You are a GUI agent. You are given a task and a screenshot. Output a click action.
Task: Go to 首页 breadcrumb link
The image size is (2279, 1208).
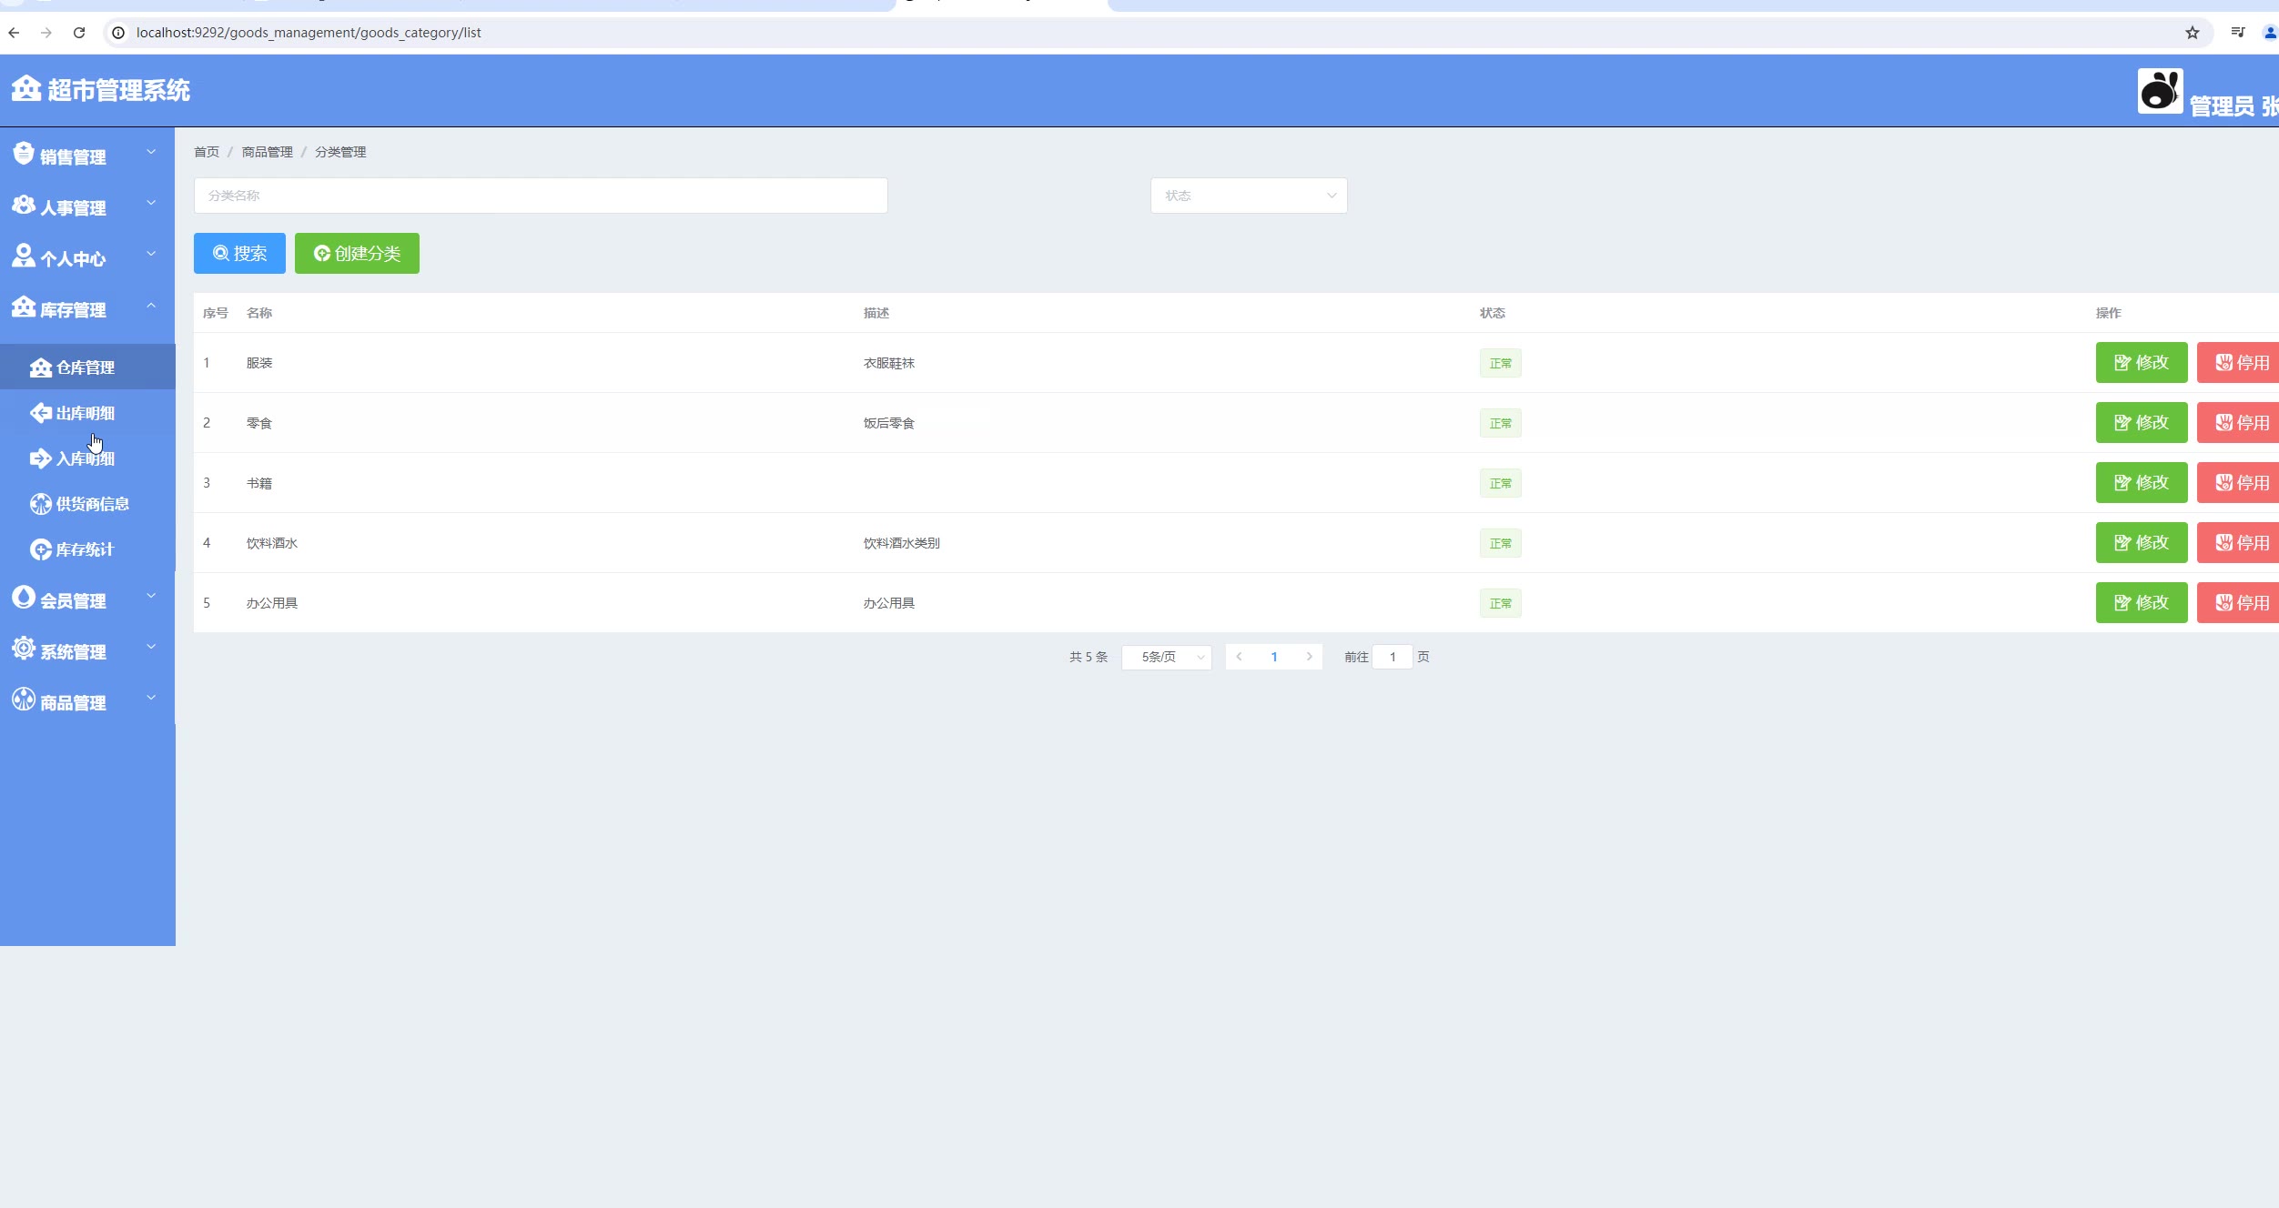pos(207,152)
